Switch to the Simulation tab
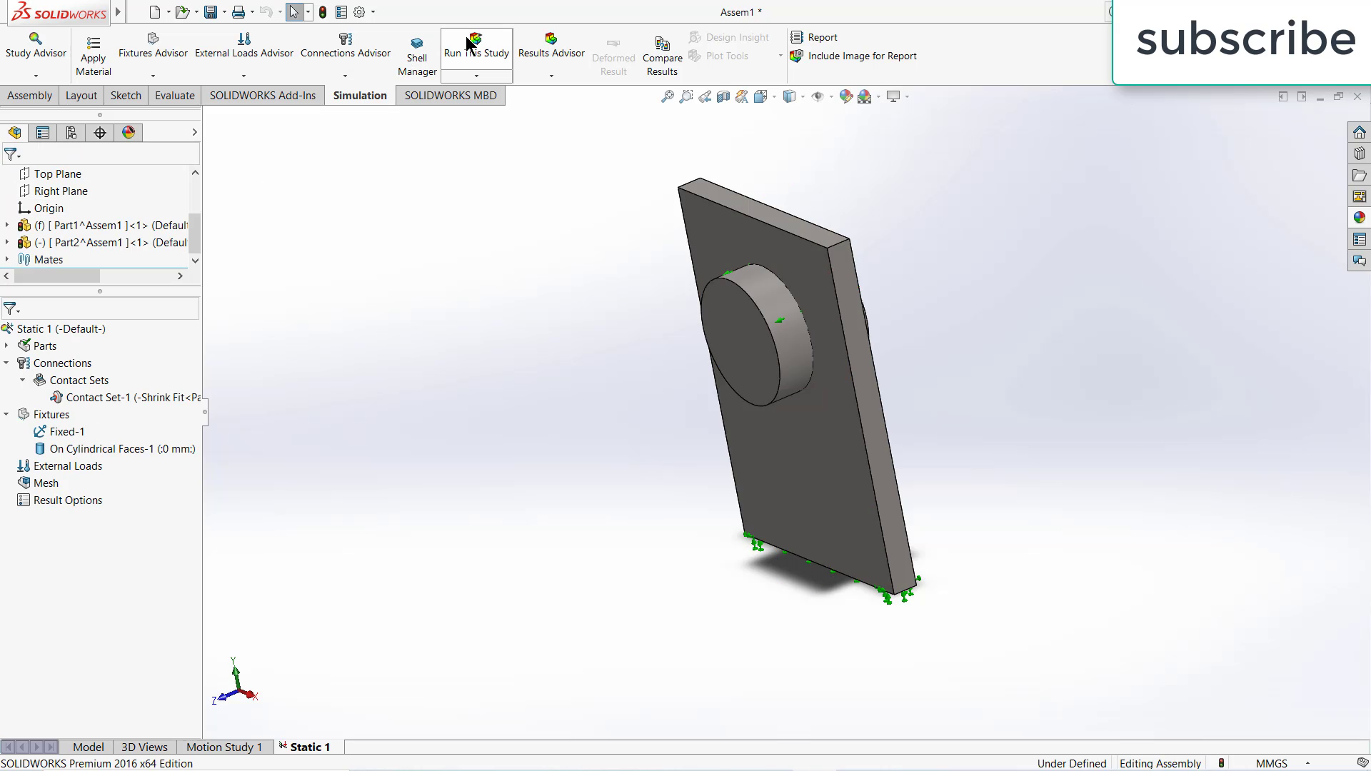 pyautogui.click(x=360, y=95)
